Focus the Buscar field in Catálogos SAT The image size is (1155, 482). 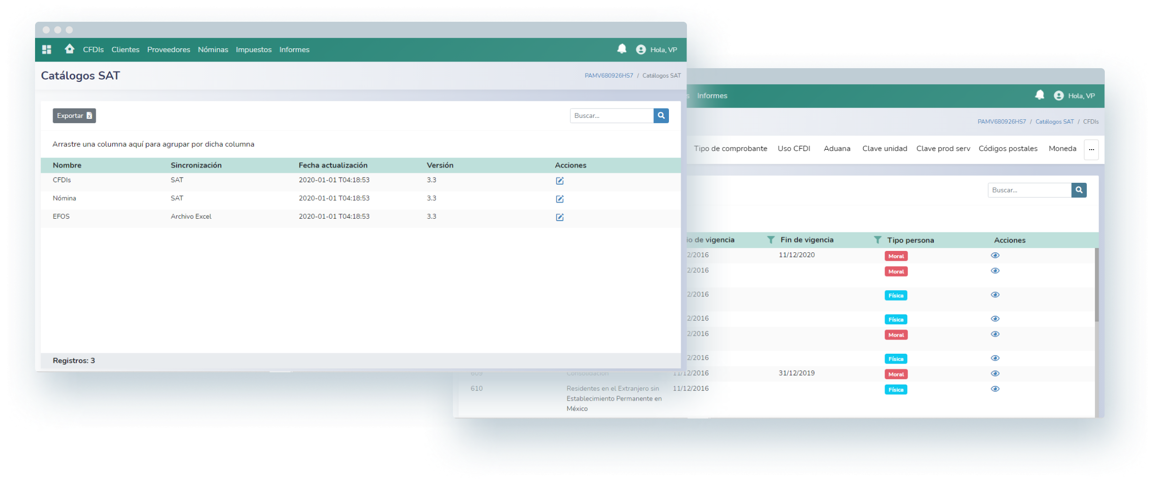click(612, 116)
